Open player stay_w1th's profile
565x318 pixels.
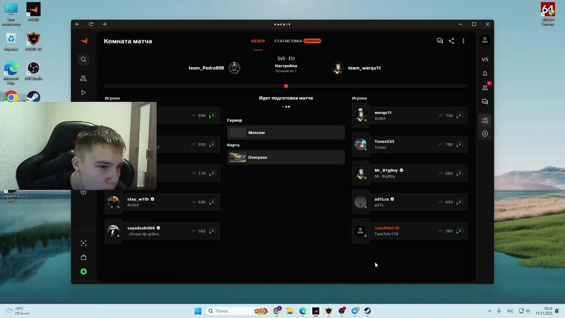138,199
